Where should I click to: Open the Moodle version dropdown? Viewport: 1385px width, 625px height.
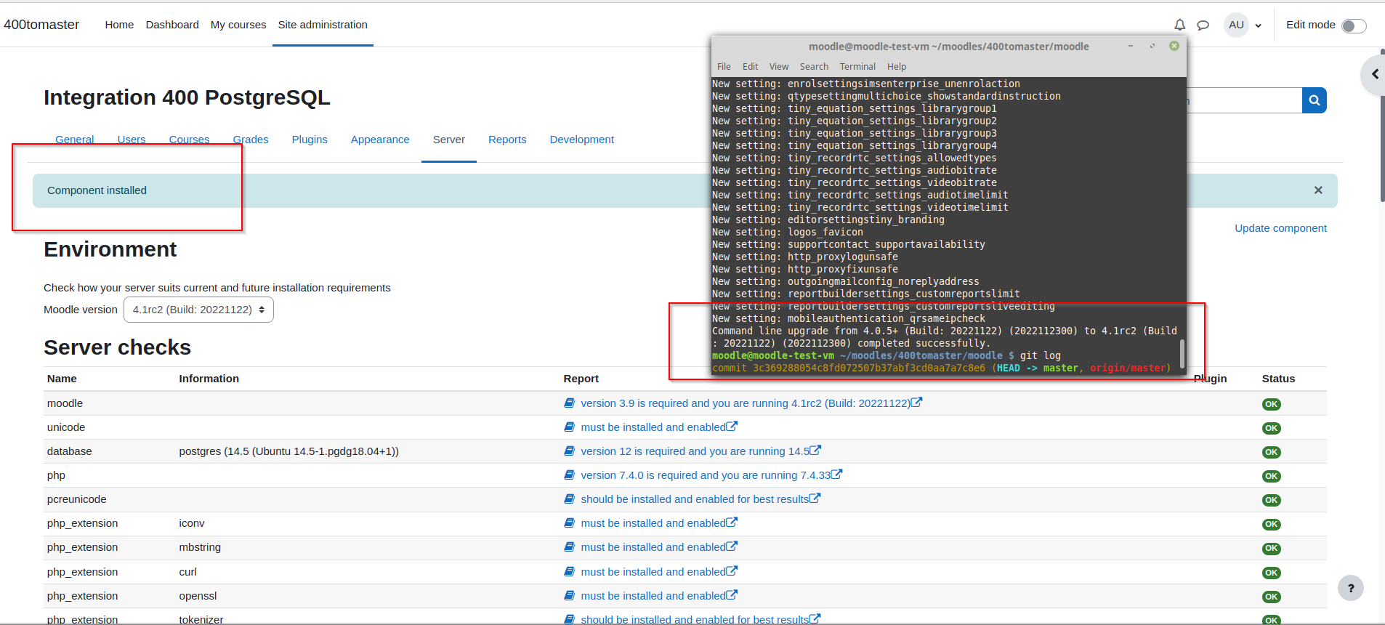[x=198, y=310]
